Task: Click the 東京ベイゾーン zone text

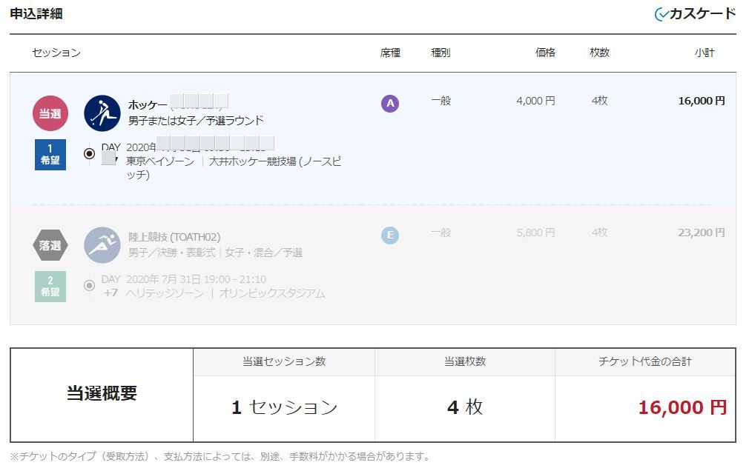Action: (160, 161)
